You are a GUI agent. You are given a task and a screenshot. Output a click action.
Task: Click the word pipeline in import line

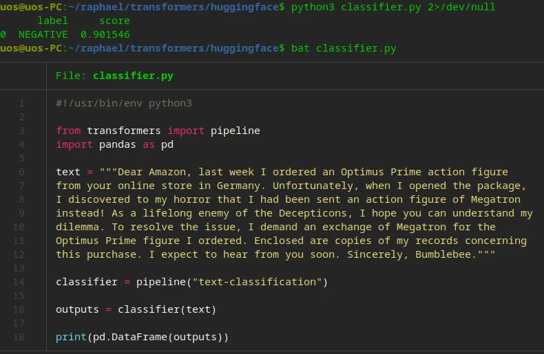[x=235, y=131]
